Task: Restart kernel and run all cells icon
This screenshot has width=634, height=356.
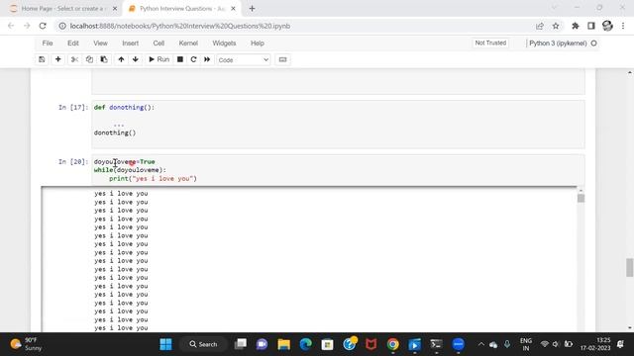Action: tap(207, 59)
